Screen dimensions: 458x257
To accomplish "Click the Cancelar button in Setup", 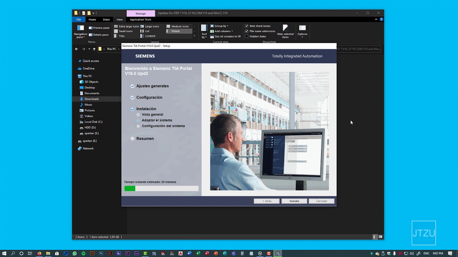I will [321, 201].
